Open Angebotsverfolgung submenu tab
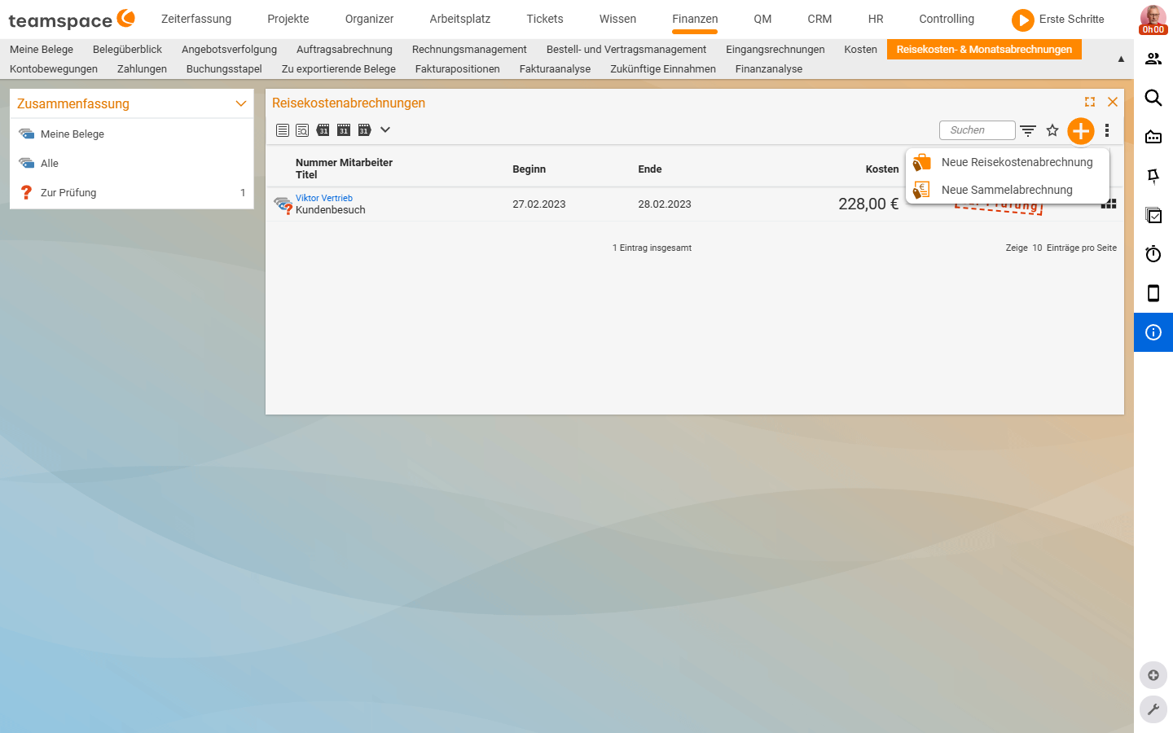Viewport: 1173px width, 733px height. pyautogui.click(x=229, y=50)
